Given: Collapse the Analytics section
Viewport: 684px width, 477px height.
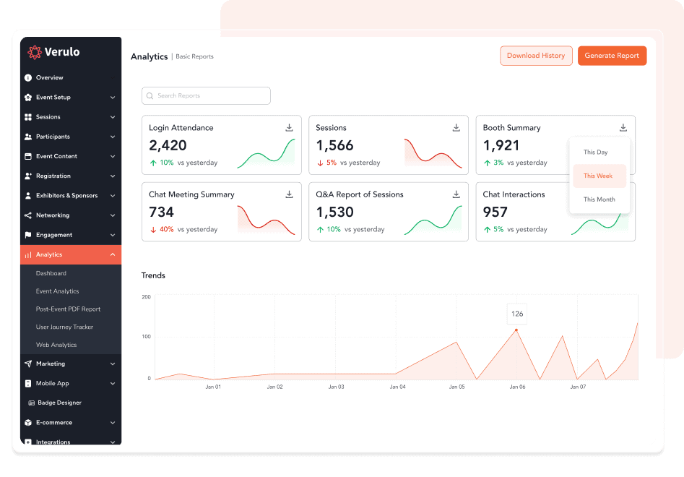Looking at the screenshot, I should pos(112,254).
